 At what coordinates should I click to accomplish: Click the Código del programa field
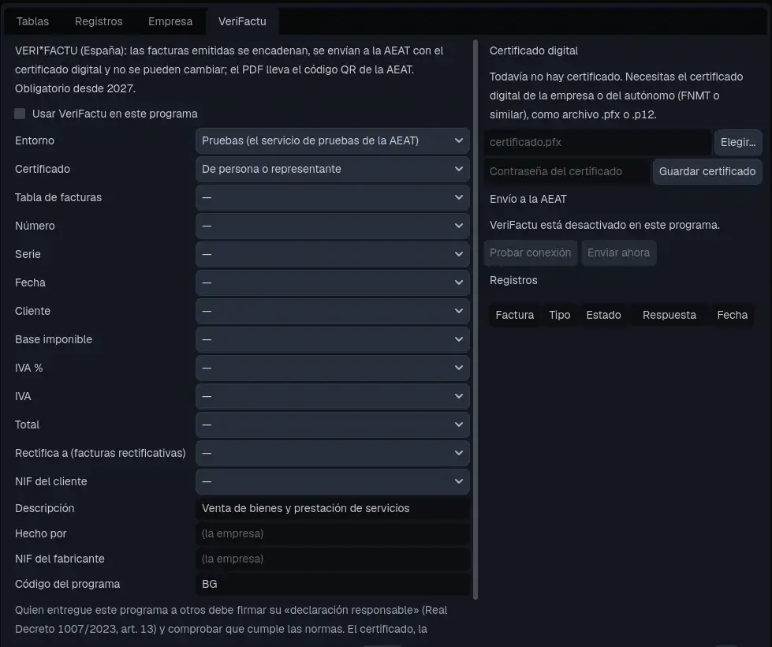pos(332,585)
